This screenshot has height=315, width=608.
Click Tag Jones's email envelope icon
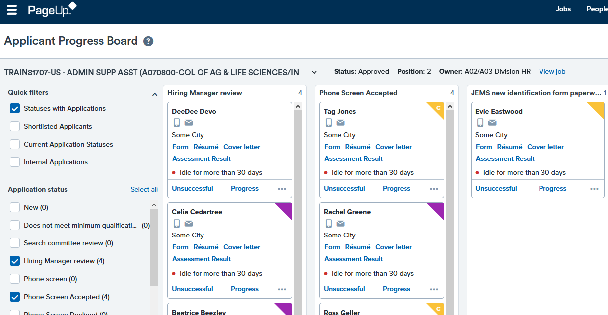(x=340, y=123)
